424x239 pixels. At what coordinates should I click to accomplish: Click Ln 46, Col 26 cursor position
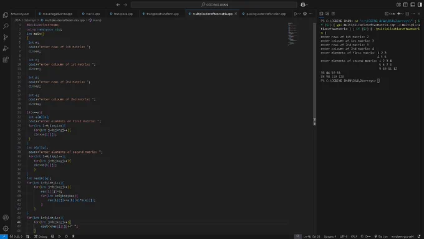coord(312,237)
